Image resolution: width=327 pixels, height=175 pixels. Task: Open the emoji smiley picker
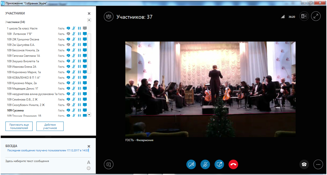click(88, 168)
